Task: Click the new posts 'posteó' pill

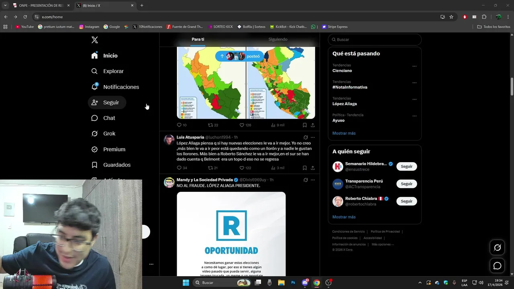Action: coord(239,56)
